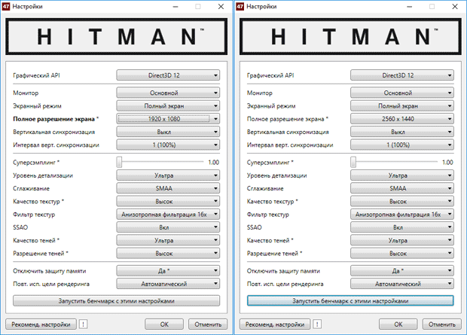Screen dimensions: 467x335
Task: Confirm with OK in left window
Action: coord(164,324)
